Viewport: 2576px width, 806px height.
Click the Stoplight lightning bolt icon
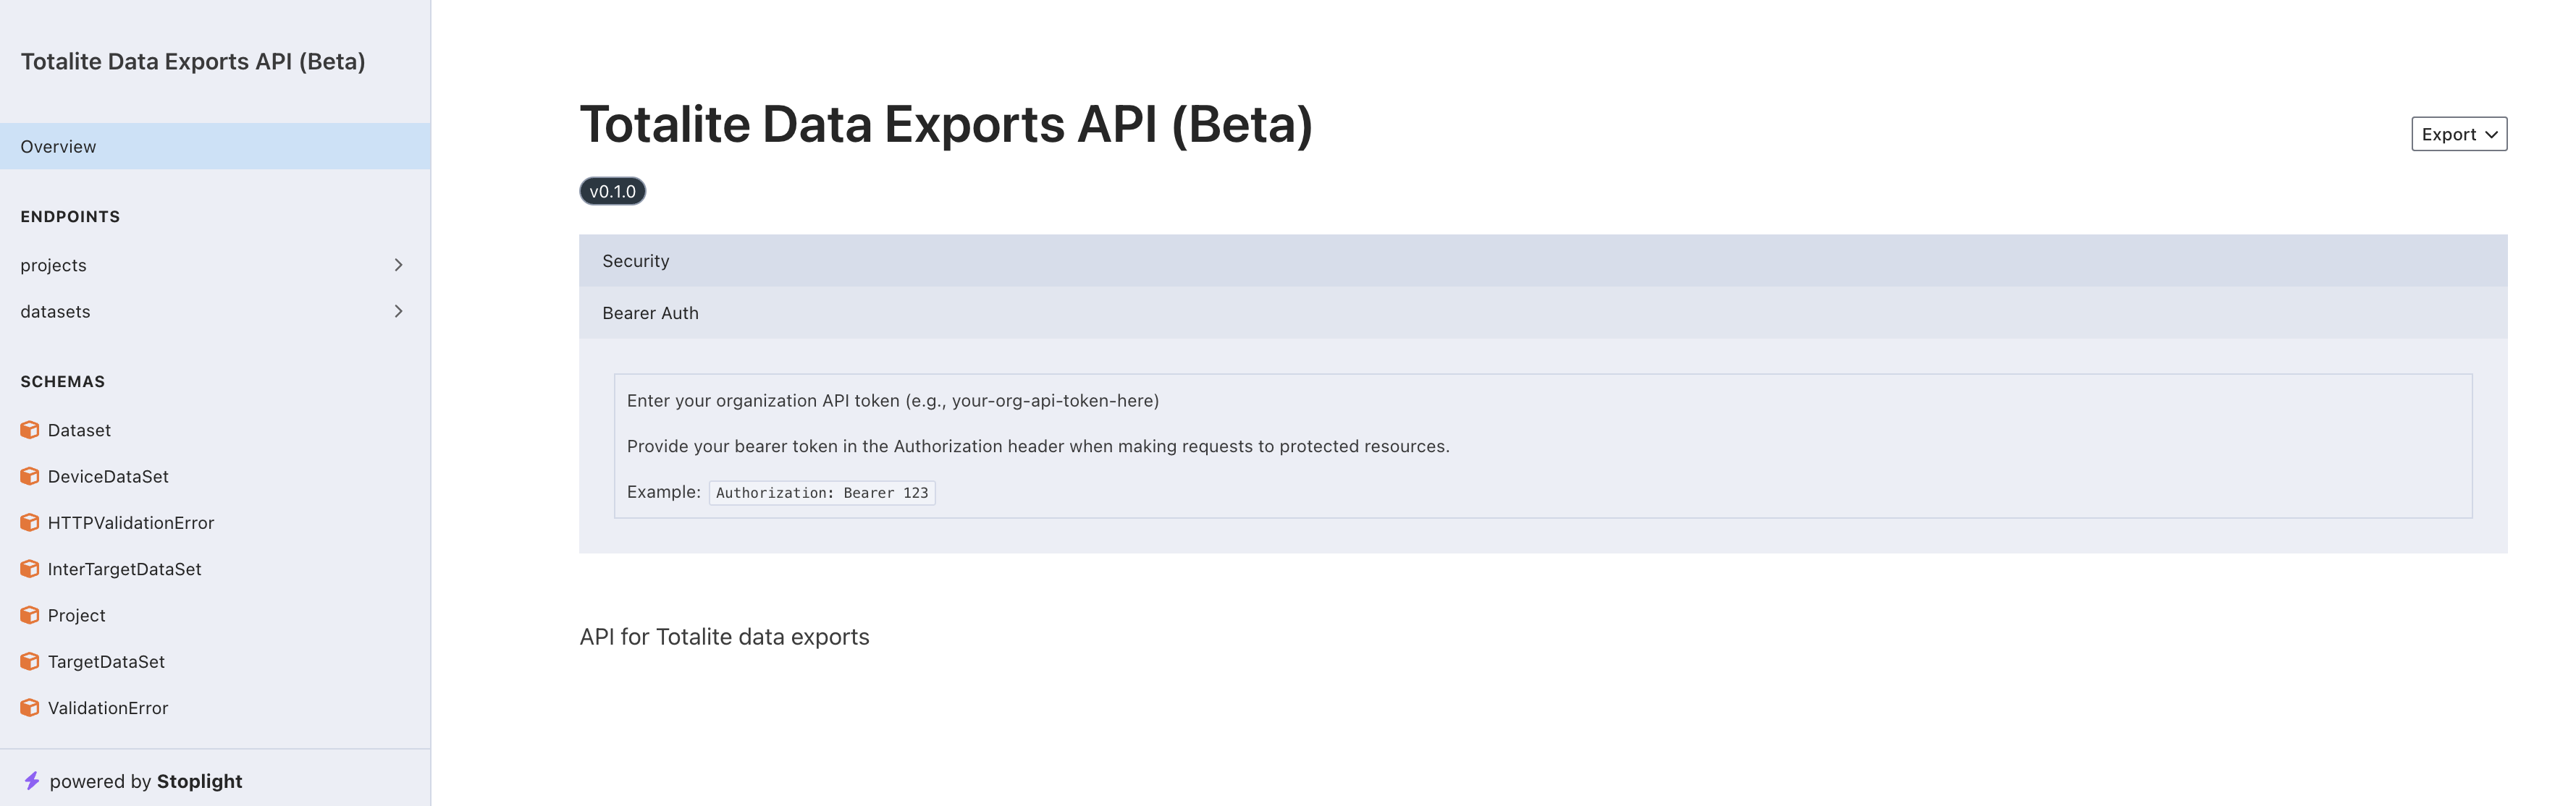[x=32, y=780]
